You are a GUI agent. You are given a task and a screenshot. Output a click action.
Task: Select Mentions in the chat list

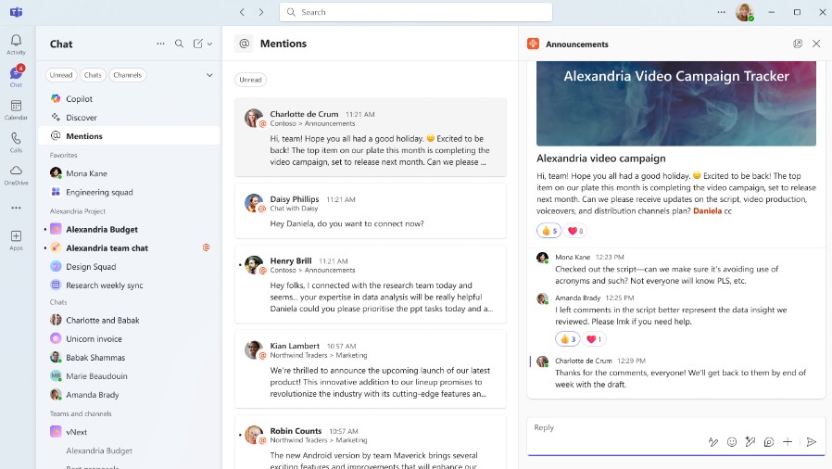pyautogui.click(x=84, y=136)
